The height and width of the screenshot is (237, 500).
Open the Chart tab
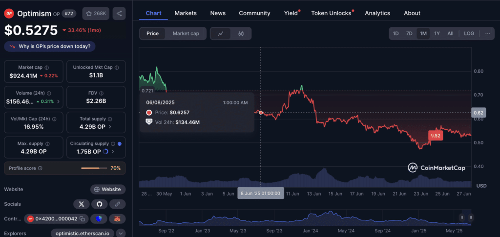click(153, 13)
